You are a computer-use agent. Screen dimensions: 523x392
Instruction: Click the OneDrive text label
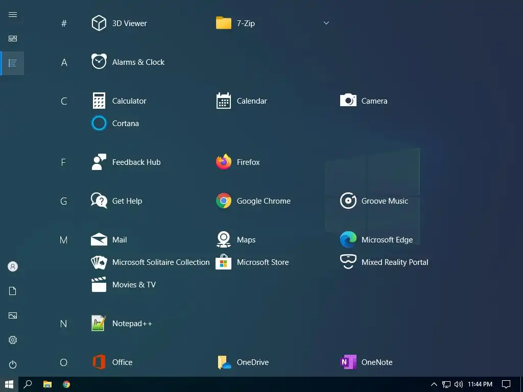252,362
